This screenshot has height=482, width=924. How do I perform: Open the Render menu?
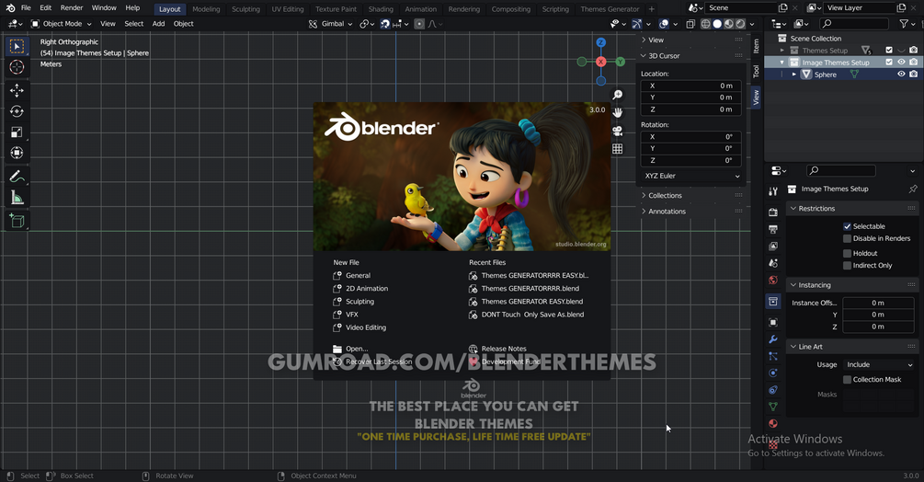coord(72,8)
